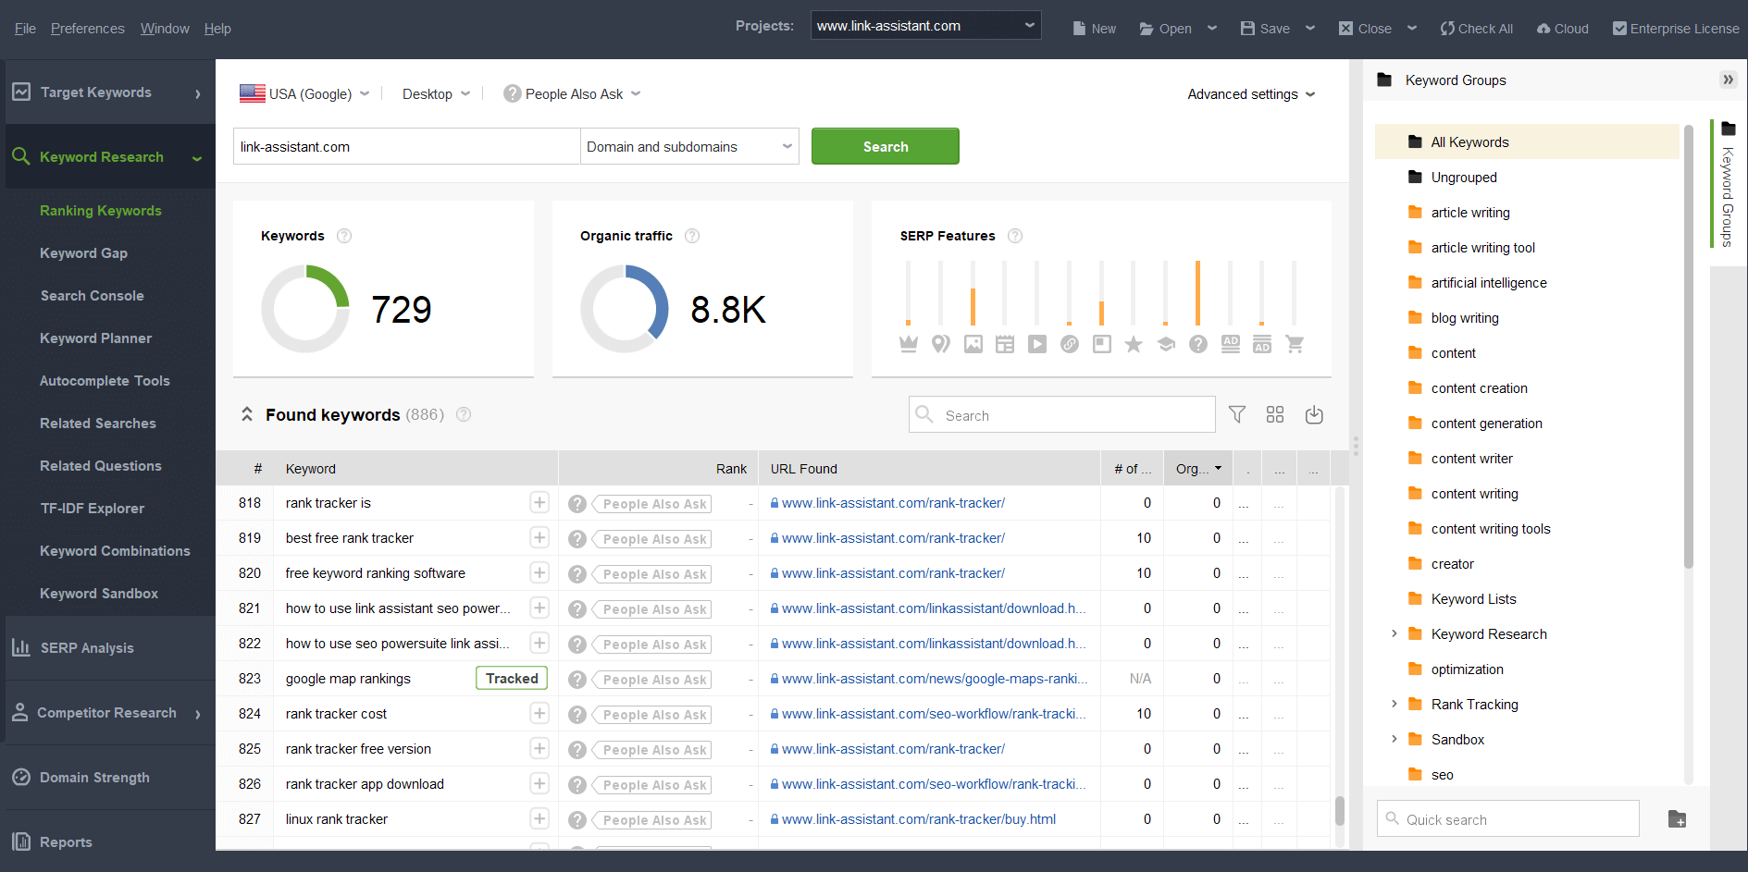
Task: Click the Enterprise License checkbox
Action: tap(1619, 29)
